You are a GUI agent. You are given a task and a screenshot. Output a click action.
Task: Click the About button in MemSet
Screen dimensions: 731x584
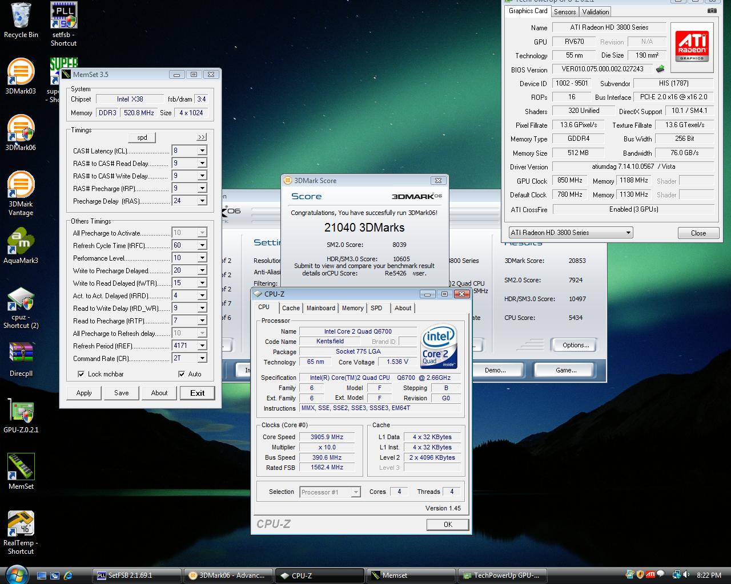click(159, 393)
